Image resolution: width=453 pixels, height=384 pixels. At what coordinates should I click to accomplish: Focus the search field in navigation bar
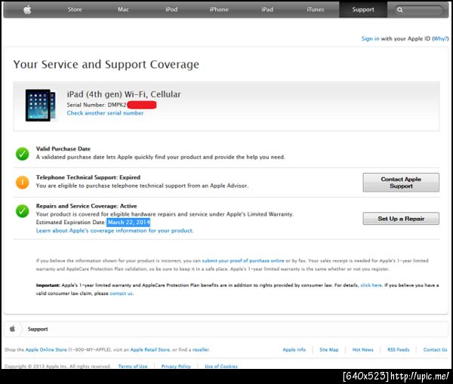tap(419, 10)
